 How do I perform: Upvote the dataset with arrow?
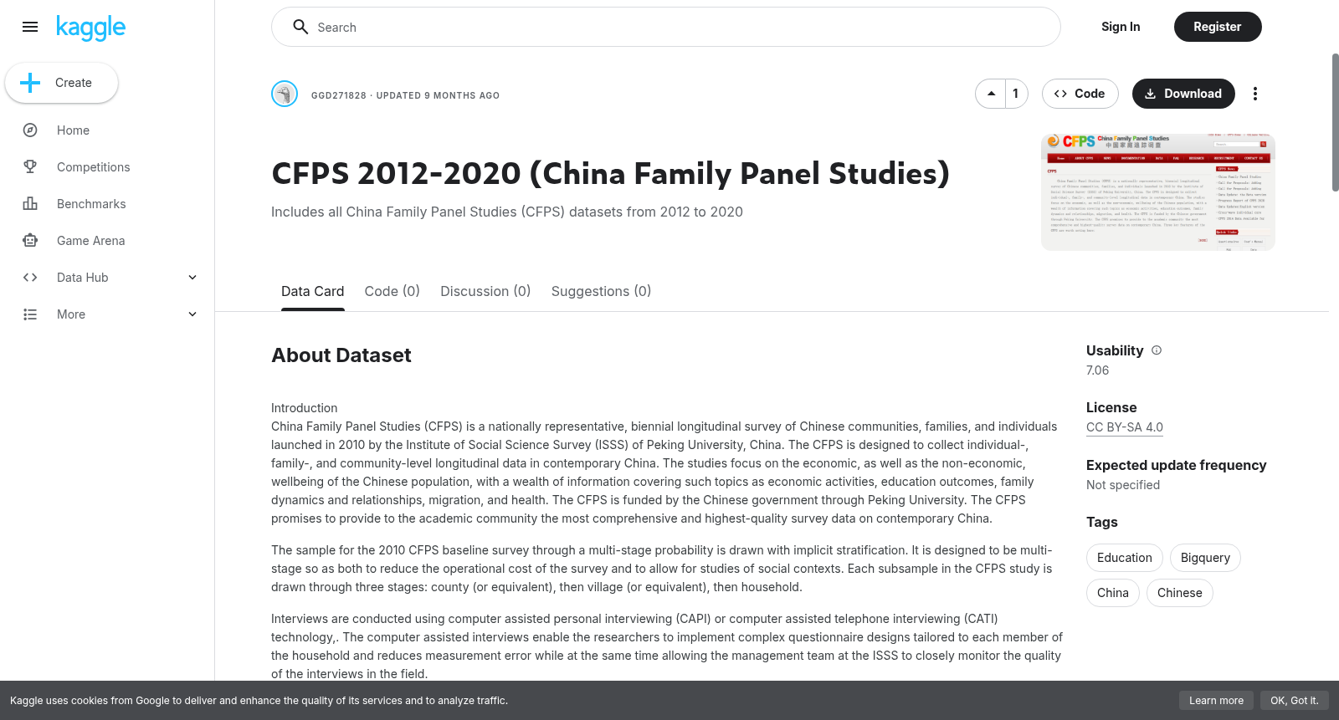pos(991,94)
